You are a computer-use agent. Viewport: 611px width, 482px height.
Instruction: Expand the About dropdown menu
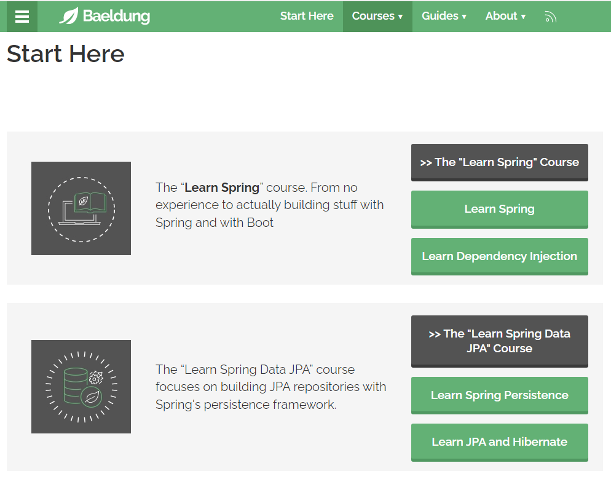pyautogui.click(x=505, y=16)
